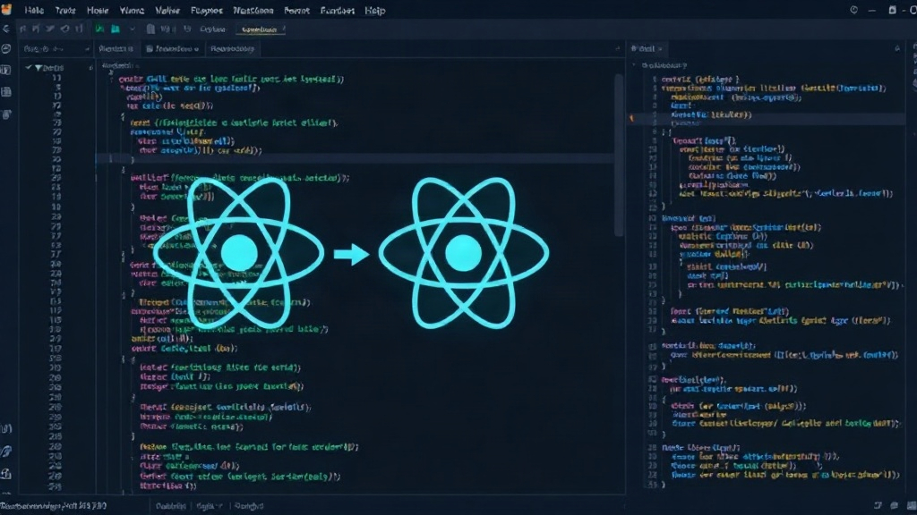This screenshot has width=917, height=515.
Task: Click the split icon at the left editor's tab bar end
Action: [x=618, y=49]
